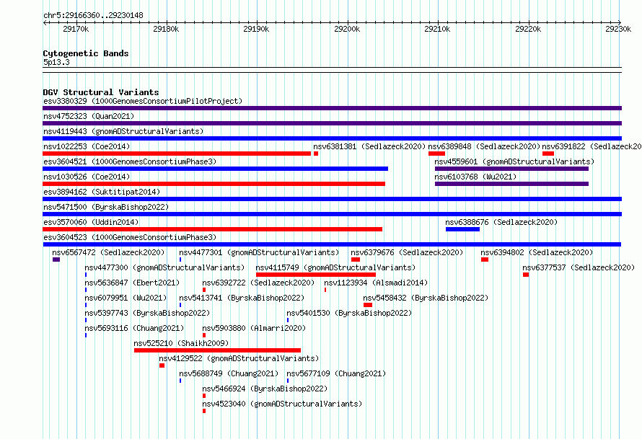
Task: Click nsv6392722 (Sedlazeck2020) label
Action: pyautogui.click(x=258, y=283)
